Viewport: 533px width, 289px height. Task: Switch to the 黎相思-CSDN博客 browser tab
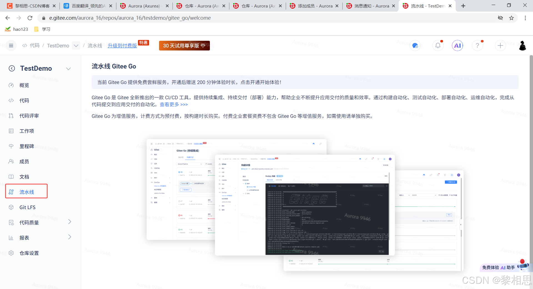click(31, 6)
